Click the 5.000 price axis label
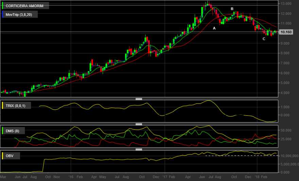The height and width of the screenshot is (181, 299). 285,83
